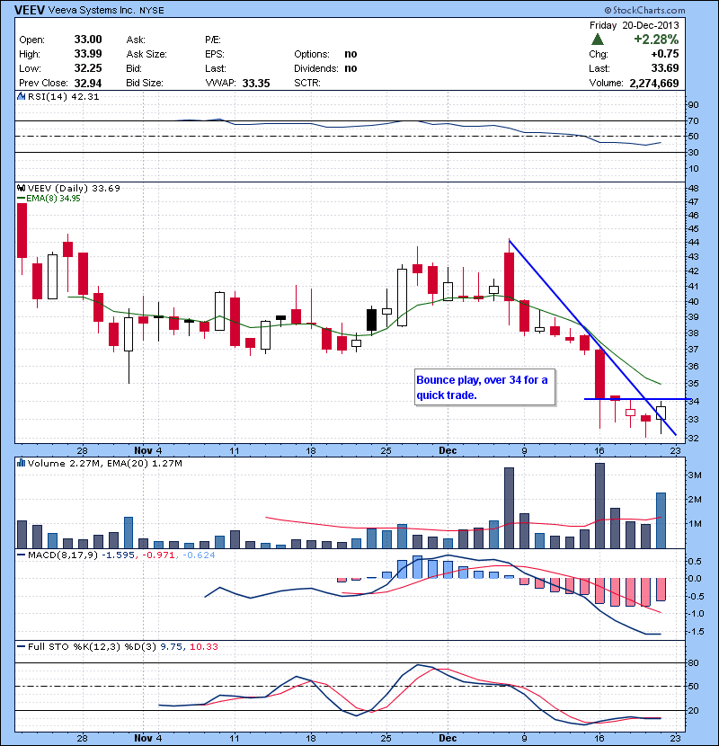Image resolution: width=719 pixels, height=746 pixels.
Task: Click the tallest volume bar near Dec 16
Action: (600, 506)
